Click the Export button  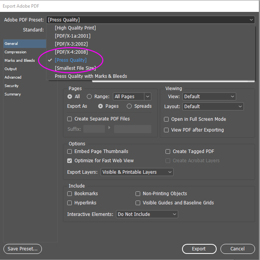tap(199, 249)
